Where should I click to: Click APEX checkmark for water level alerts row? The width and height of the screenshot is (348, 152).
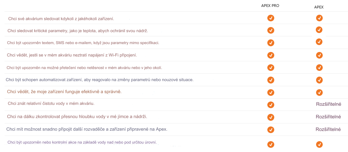(319, 144)
